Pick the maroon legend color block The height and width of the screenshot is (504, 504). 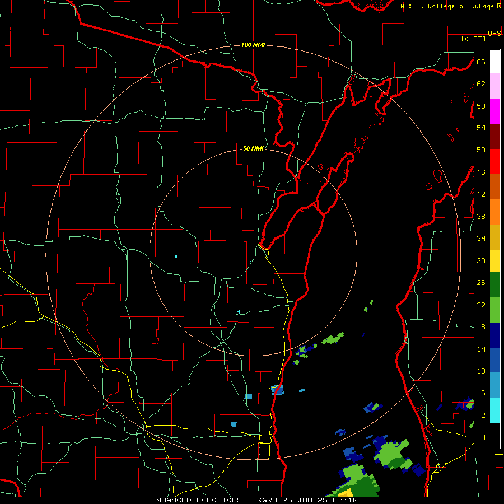pos(494,137)
